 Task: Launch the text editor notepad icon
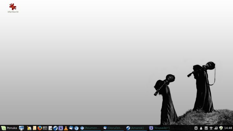[50, 128]
